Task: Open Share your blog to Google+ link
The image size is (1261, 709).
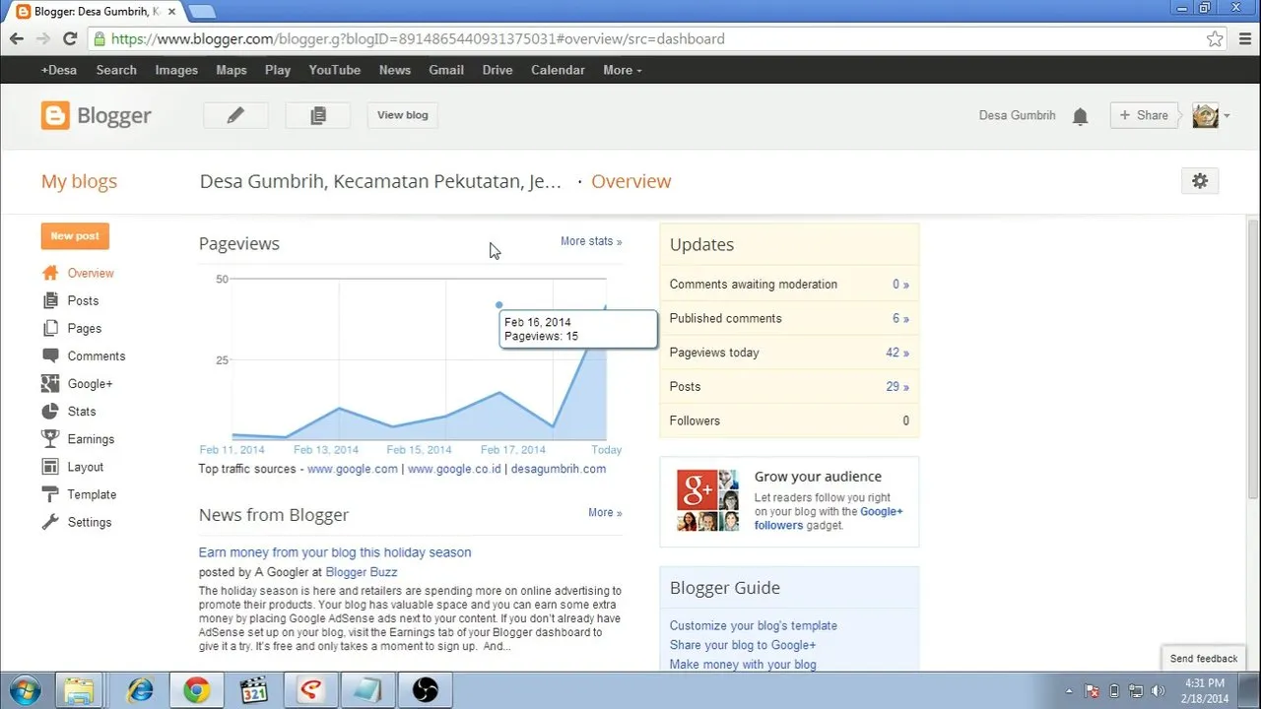Action: pos(743,645)
